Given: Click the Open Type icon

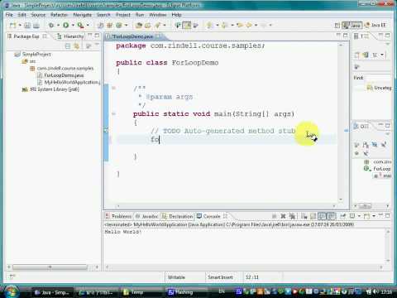Looking at the screenshot, I should pyautogui.click(x=139, y=25).
